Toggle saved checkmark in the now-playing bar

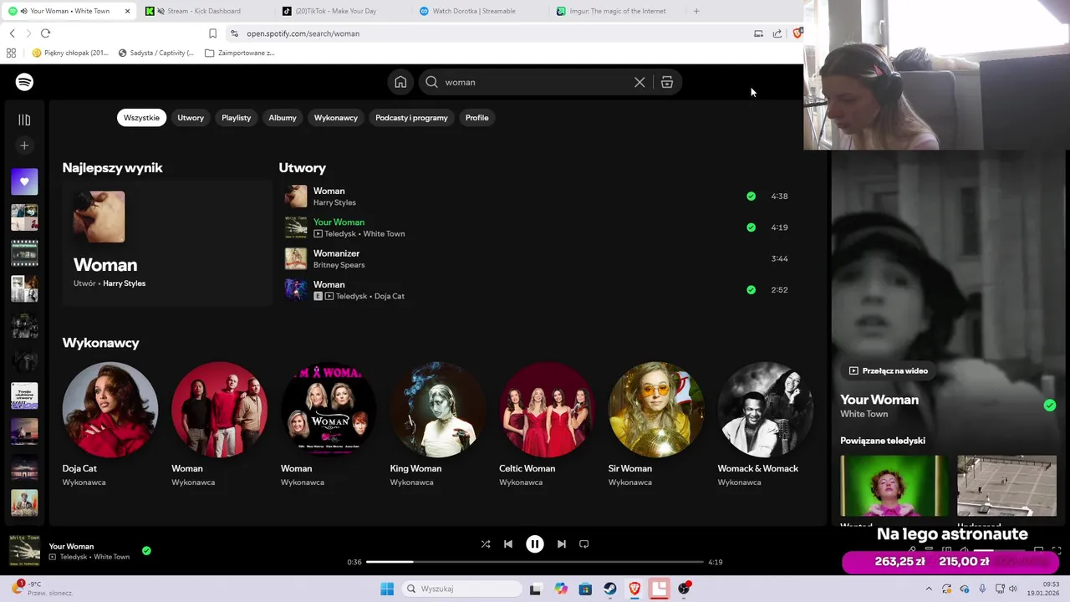(x=146, y=551)
